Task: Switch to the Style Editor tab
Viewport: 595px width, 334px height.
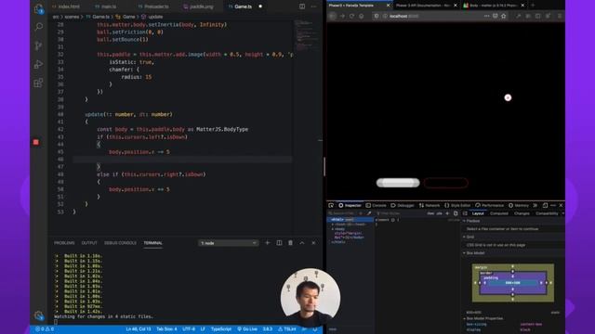Action: coord(457,205)
